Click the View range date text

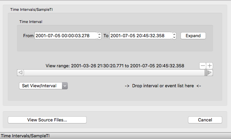coord(115,66)
